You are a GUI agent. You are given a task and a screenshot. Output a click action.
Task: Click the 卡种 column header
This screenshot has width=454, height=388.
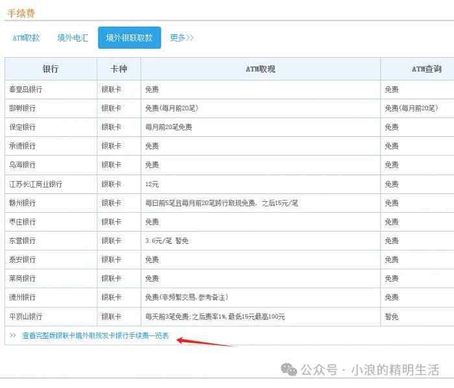pos(119,69)
